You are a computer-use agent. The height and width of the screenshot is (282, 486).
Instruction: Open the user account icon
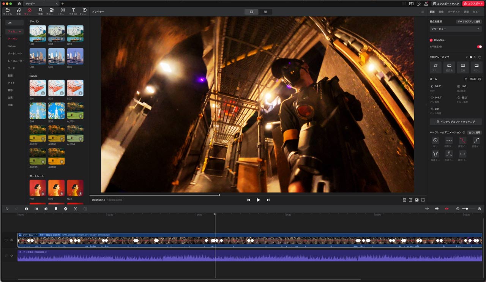coord(426,3)
